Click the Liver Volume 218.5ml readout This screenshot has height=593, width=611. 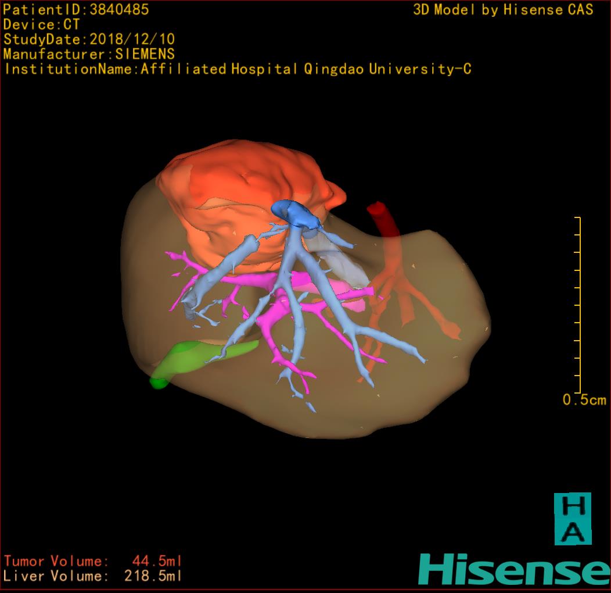93,576
